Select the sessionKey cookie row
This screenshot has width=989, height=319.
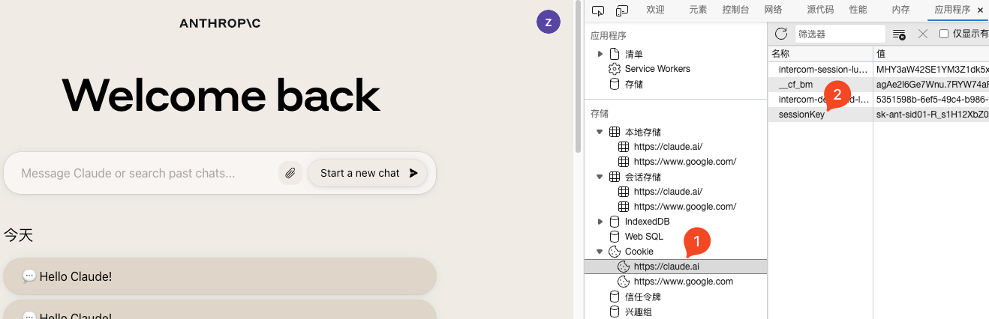(879, 115)
